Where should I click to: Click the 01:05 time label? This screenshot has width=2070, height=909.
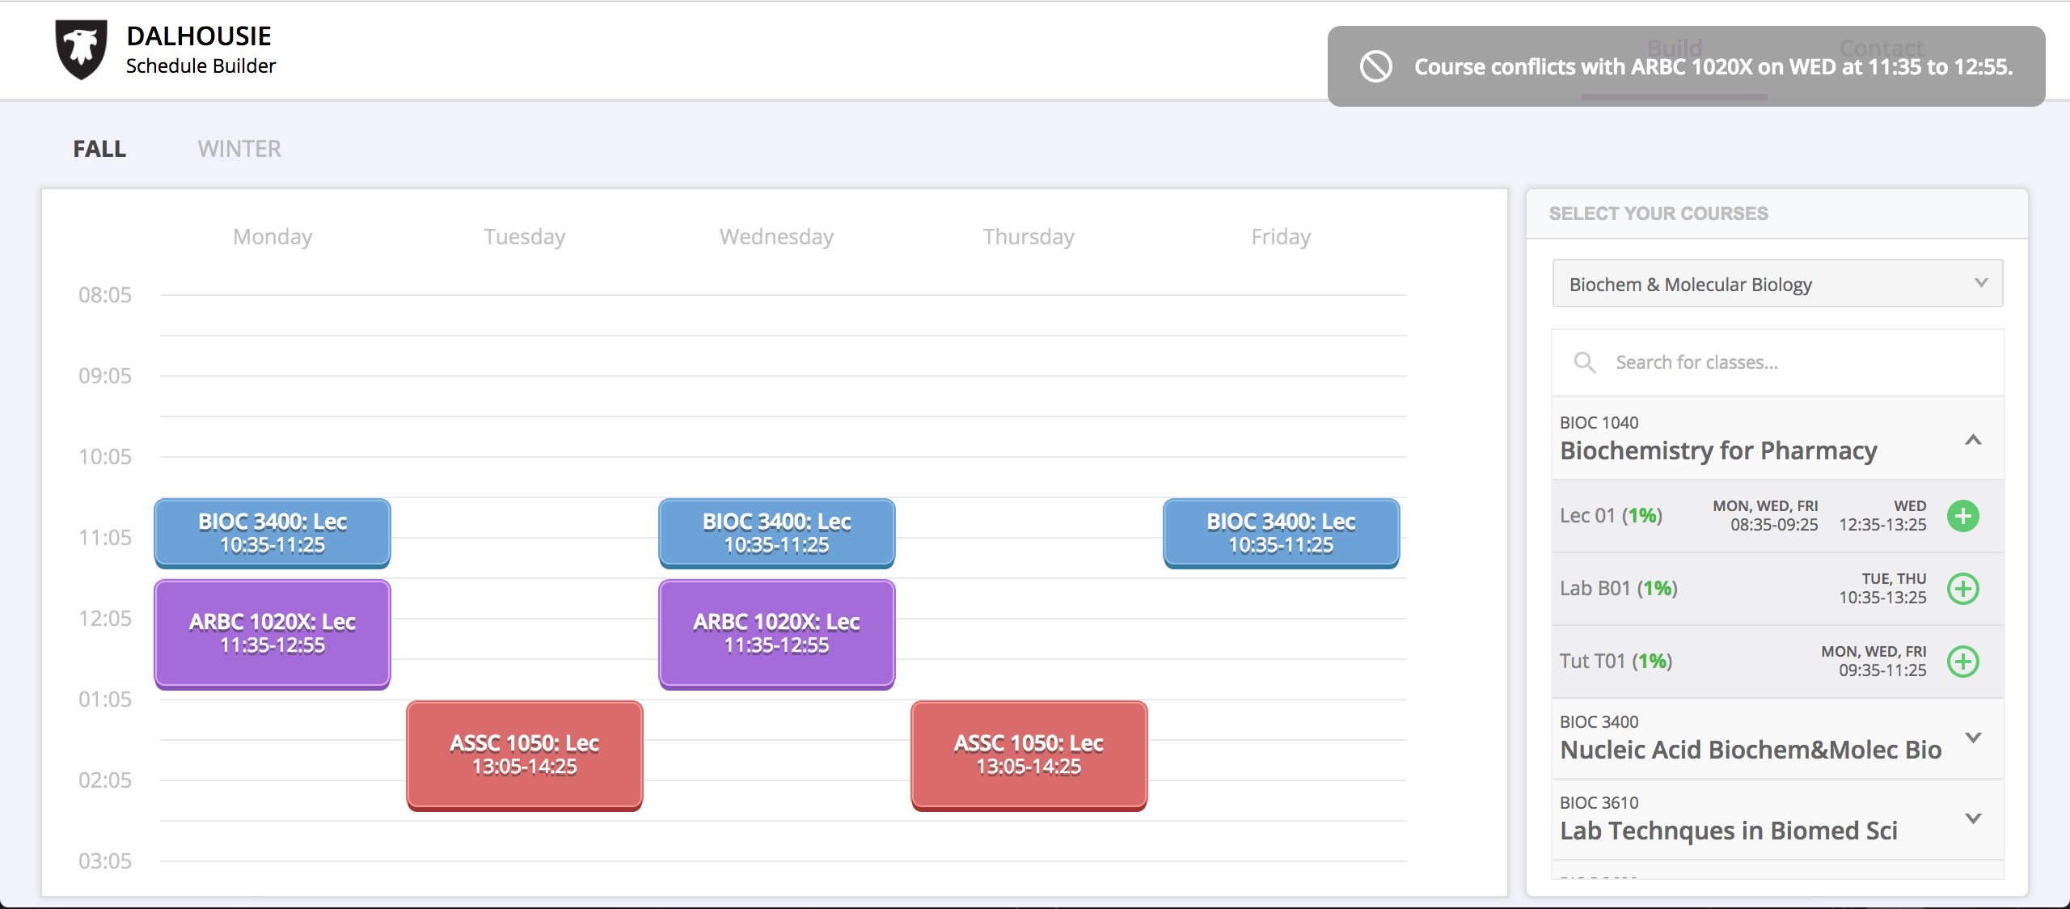pyautogui.click(x=105, y=700)
